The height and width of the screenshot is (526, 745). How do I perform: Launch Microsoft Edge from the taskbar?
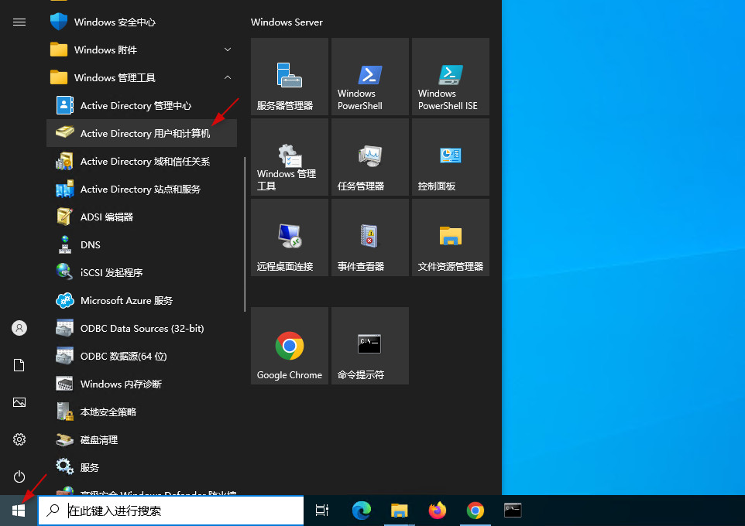(x=362, y=511)
